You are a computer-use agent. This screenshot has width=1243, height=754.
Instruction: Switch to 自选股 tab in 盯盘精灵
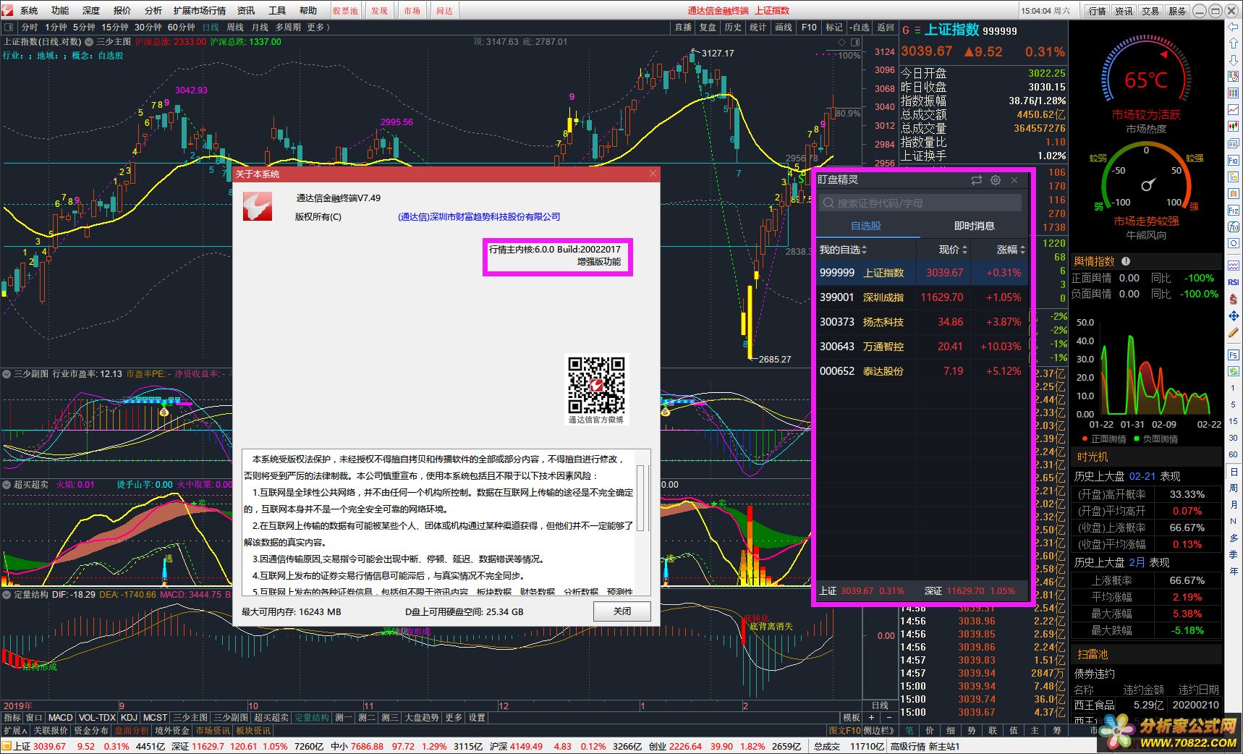[x=866, y=226]
